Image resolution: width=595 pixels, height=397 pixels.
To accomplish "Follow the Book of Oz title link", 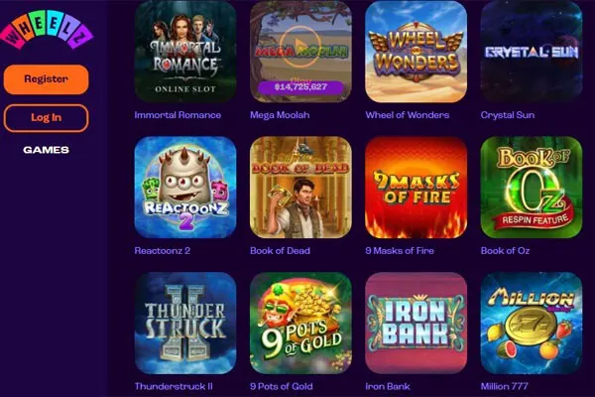I will click(x=505, y=251).
